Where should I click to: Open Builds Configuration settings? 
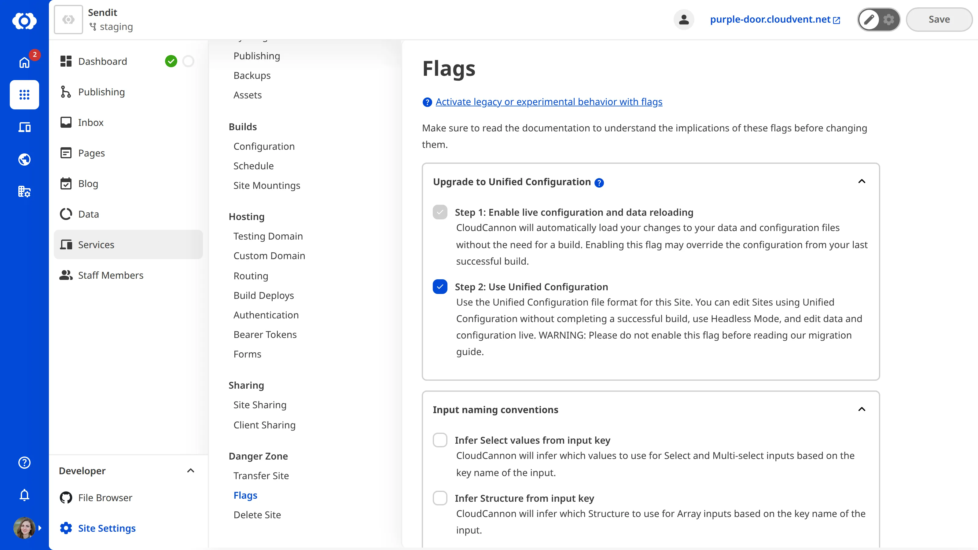coord(264,146)
